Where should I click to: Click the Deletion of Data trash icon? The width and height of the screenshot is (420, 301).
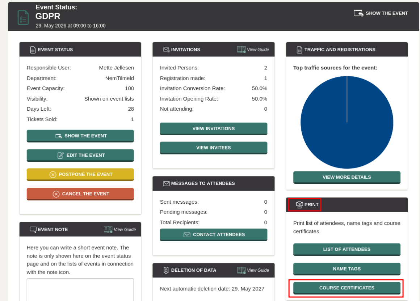coord(166,270)
